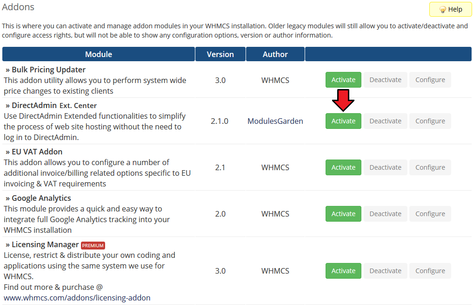Deactivate the Google Analytics module
This screenshot has width=473, height=307.
coord(385,214)
